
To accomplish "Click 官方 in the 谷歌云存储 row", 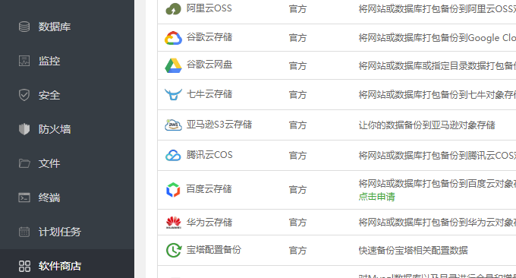I will click(x=297, y=38).
